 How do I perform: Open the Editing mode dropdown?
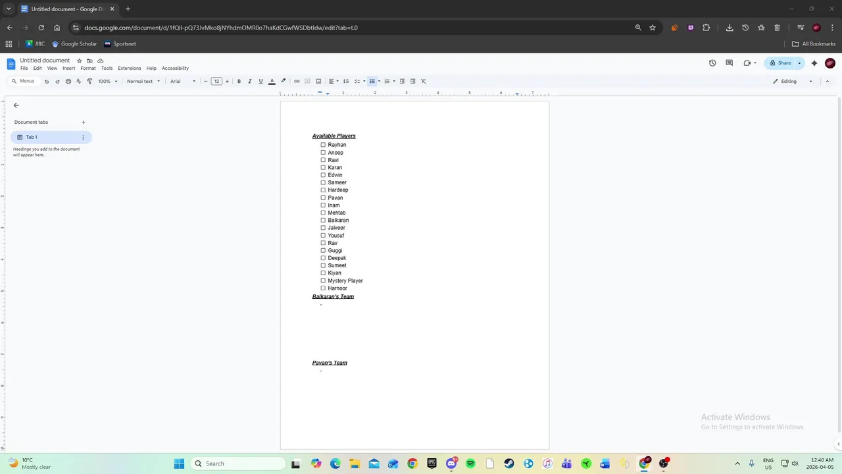point(793,82)
